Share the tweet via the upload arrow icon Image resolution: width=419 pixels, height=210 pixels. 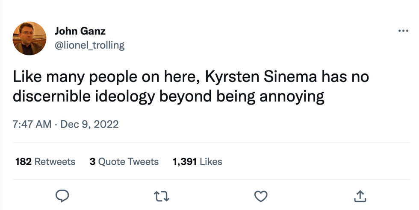pos(360,196)
